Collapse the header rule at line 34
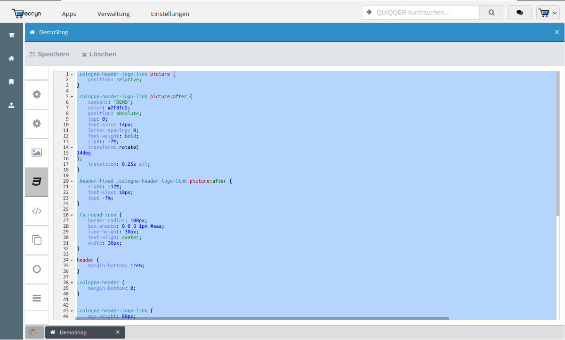This screenshot has height=340, width=565. point(72,260)
